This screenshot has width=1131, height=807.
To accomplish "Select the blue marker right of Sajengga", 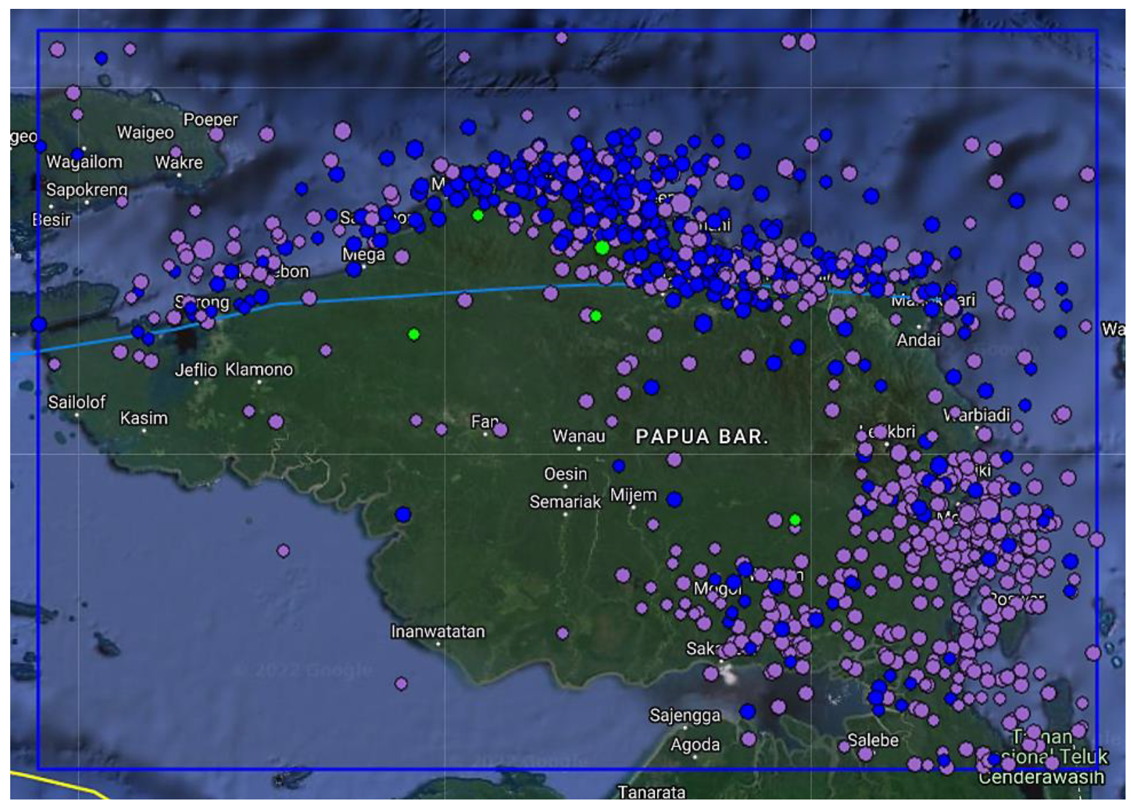I will click(x=747, y=712).
